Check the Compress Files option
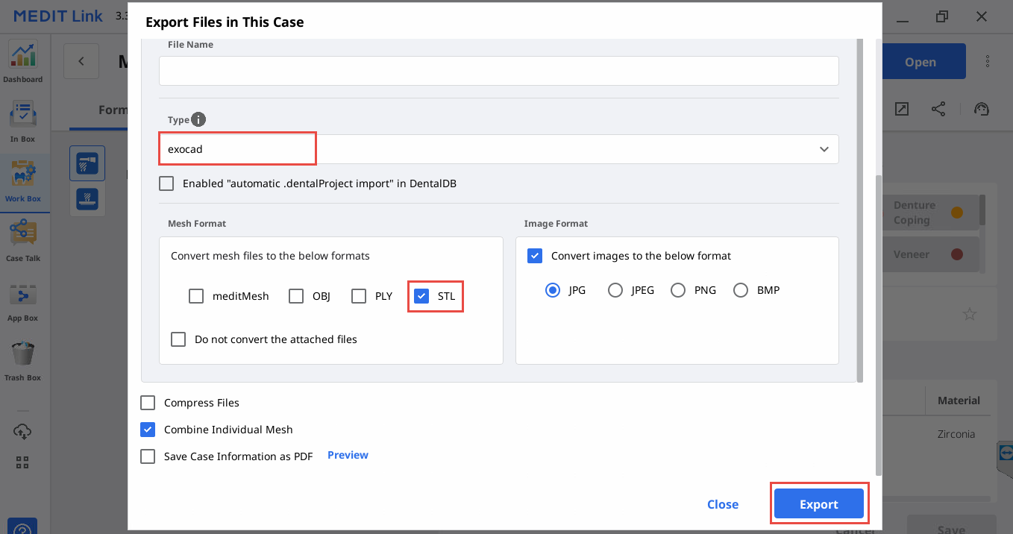This screenshot has height=534, width=1013. [148, 402]
